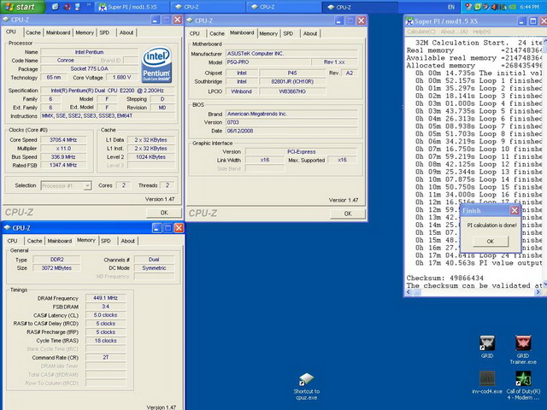Click OK in the CPU-Z processor window
The image size is (547, 410).
[164, 213]
